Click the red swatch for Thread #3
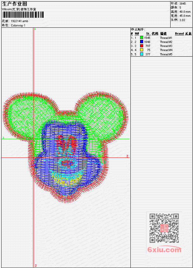The width and height of the screenshot is (193, 268). 142,46
